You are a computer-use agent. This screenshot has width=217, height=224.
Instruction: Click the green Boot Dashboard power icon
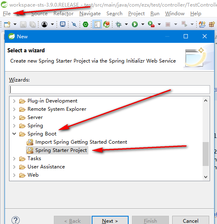(x=85, y=24)
